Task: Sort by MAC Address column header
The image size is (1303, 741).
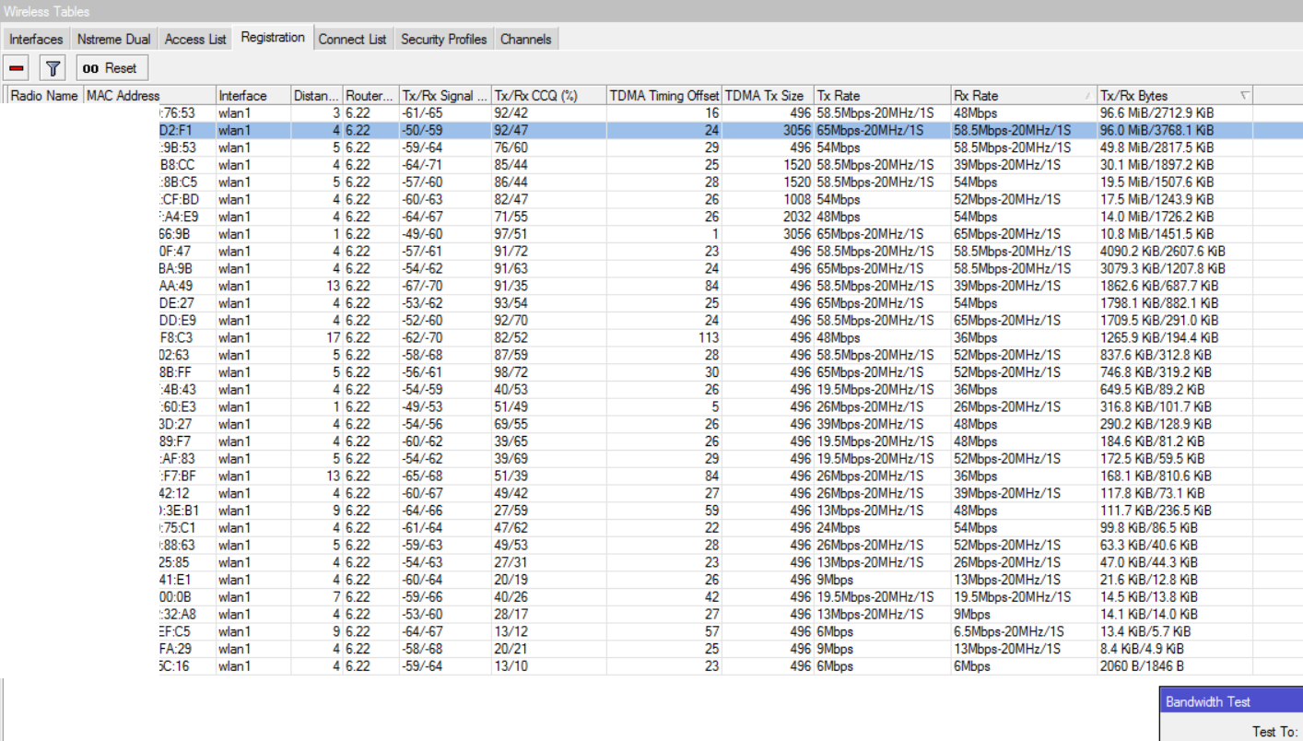Action: [x=149, y=95]
